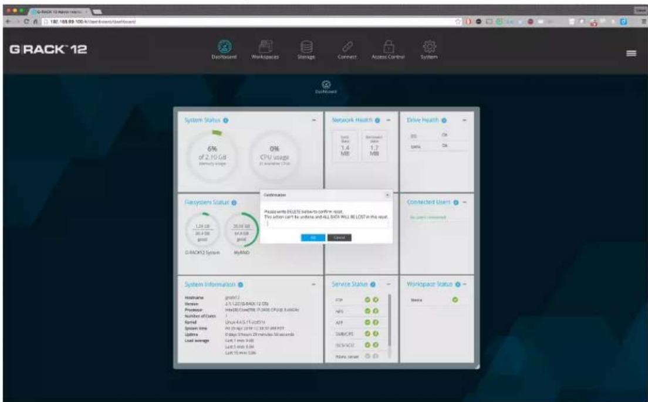This screenshot has width=648, height=402.
Task: Collapse the Workspace Status widget
Action: tap(465, 285)
